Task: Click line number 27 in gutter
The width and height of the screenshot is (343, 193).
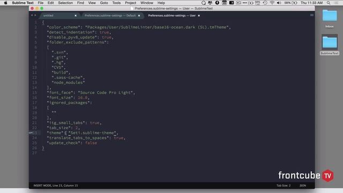Action: point(34,153)
